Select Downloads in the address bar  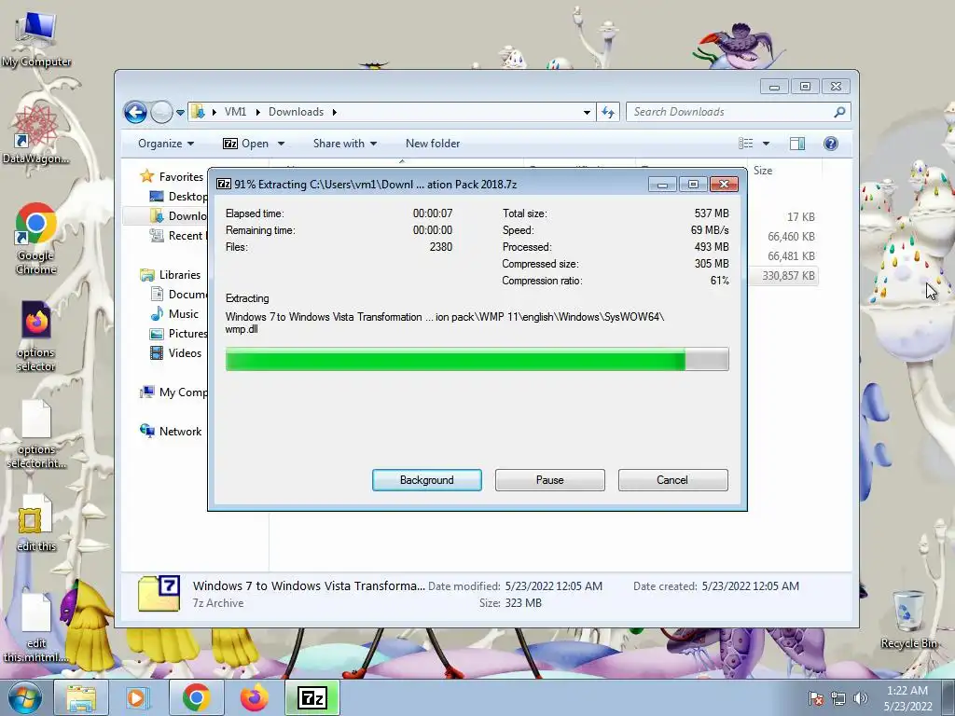click(296, 112)
